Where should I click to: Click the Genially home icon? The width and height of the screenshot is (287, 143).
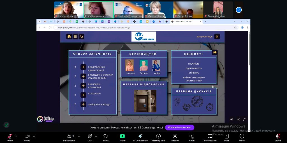pos(69,36)
